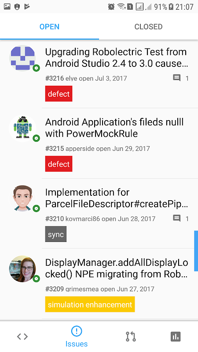Viewport: 198px width, 352px height.
Task: Tap the Wi-Fi icon in status bar
Action: 121,7
